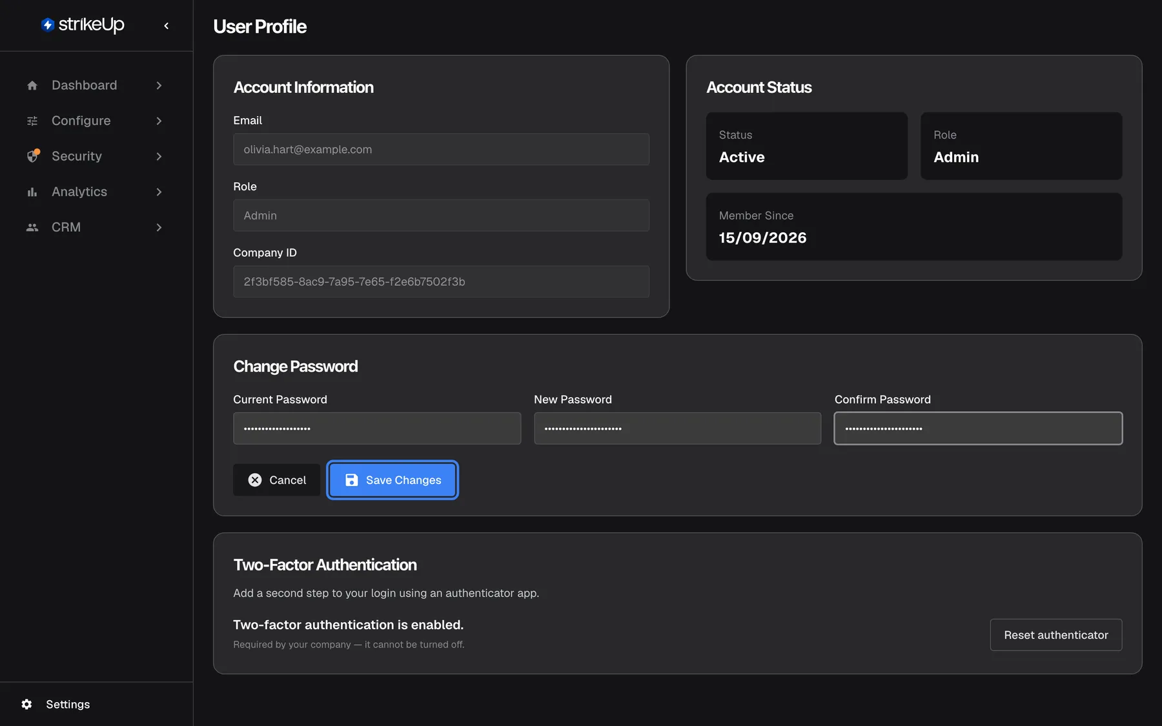Click the Analytics bar chart icon
Screen dimensions: 1162x726
click(x=32, y=192)
